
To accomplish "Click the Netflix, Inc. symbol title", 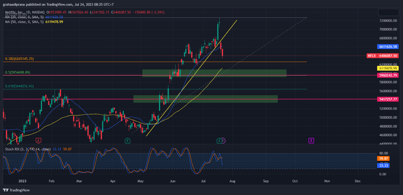I will (15, 12).
